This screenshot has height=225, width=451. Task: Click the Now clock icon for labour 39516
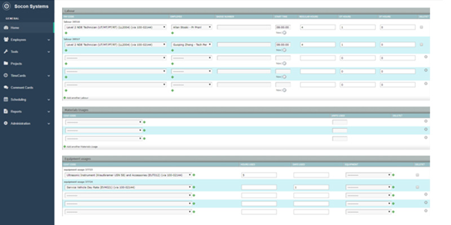coord(285,33)
